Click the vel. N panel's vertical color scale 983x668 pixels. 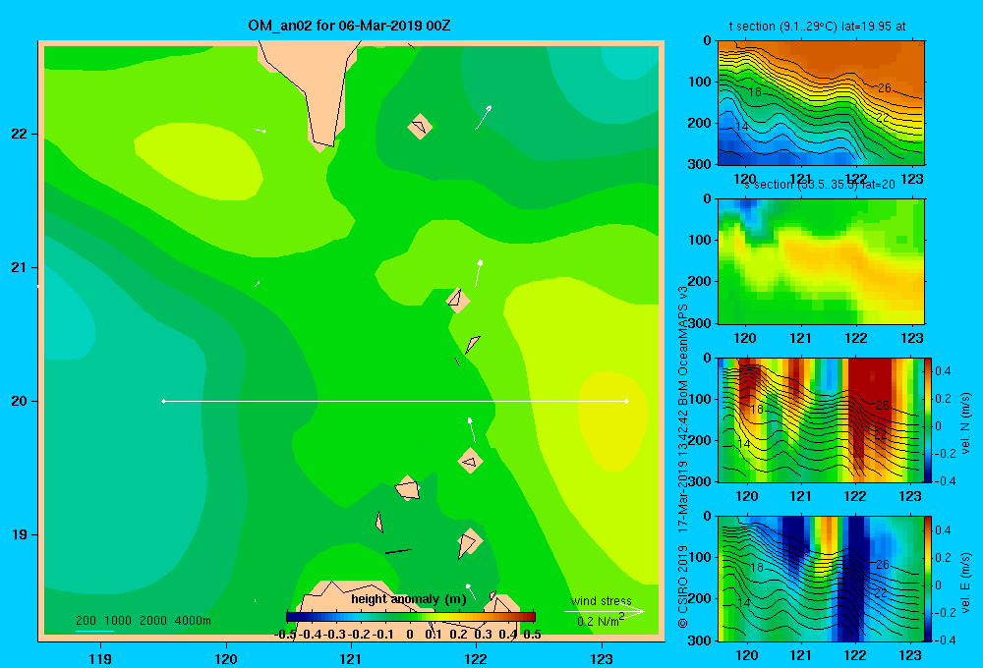[928, 419]
